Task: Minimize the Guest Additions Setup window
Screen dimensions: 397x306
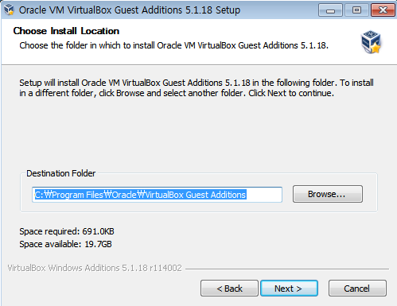Action: tap(330, 10)
